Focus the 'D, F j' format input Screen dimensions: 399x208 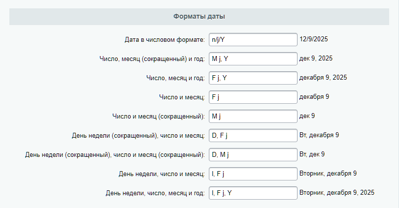pyautogui.click(x=253, y=135)
